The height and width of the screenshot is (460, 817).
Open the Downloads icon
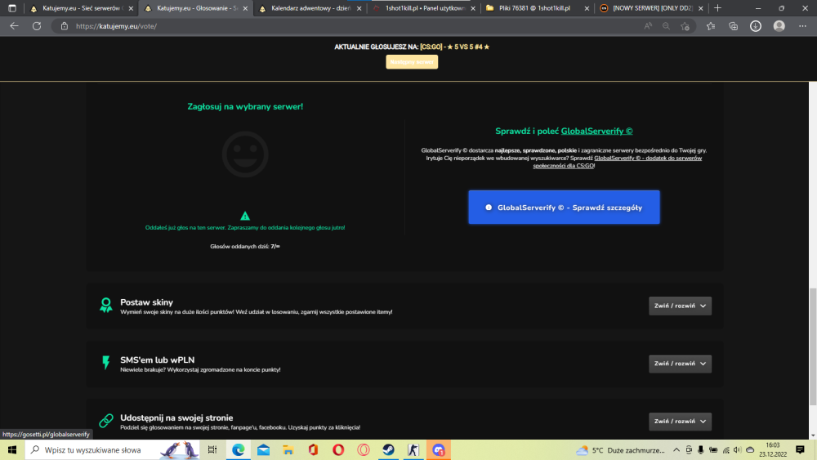coord(756,26)
